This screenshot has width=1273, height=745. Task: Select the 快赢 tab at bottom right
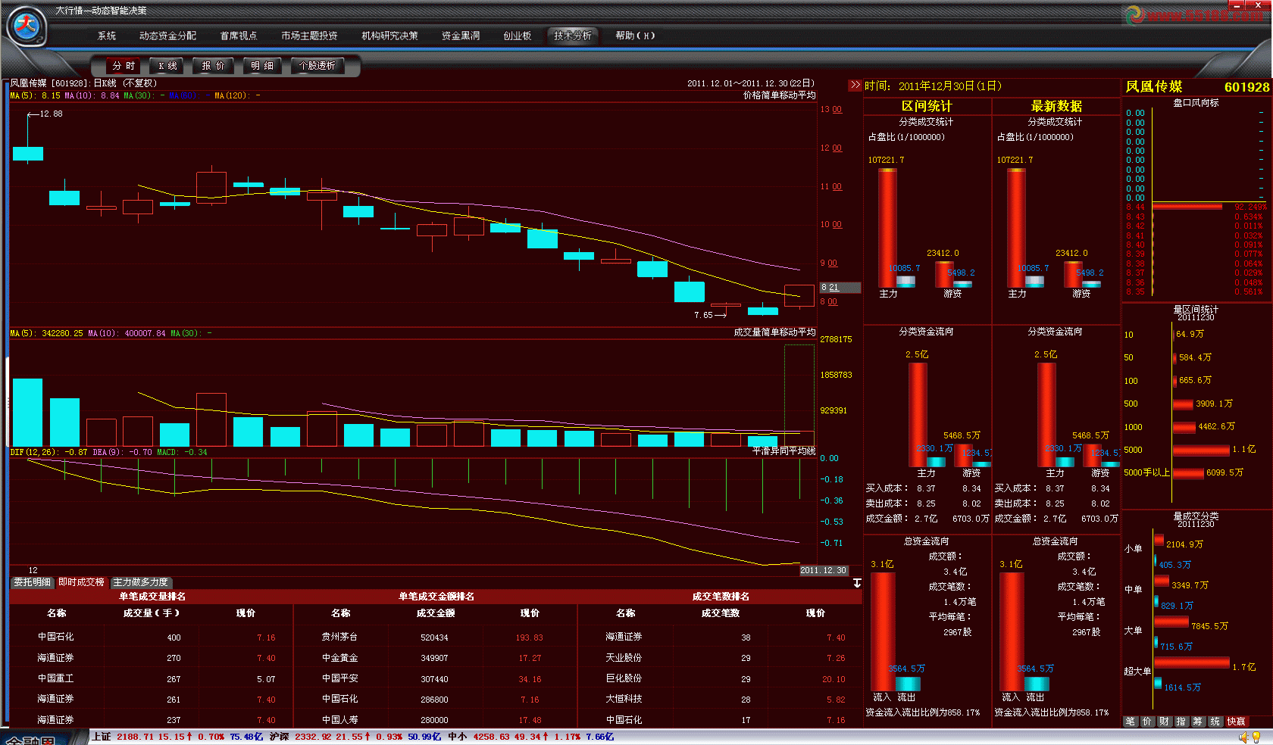1236,722
